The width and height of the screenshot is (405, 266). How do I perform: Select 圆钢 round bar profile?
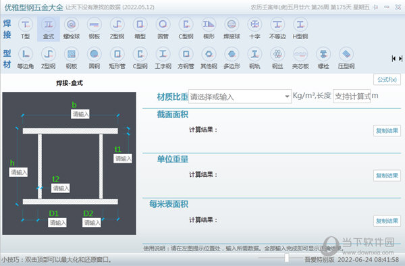click(x=94, y=58)
